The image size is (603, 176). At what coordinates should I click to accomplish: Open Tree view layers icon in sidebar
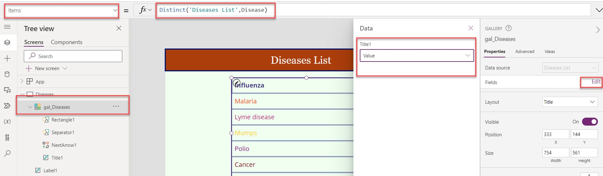point(7,42)
